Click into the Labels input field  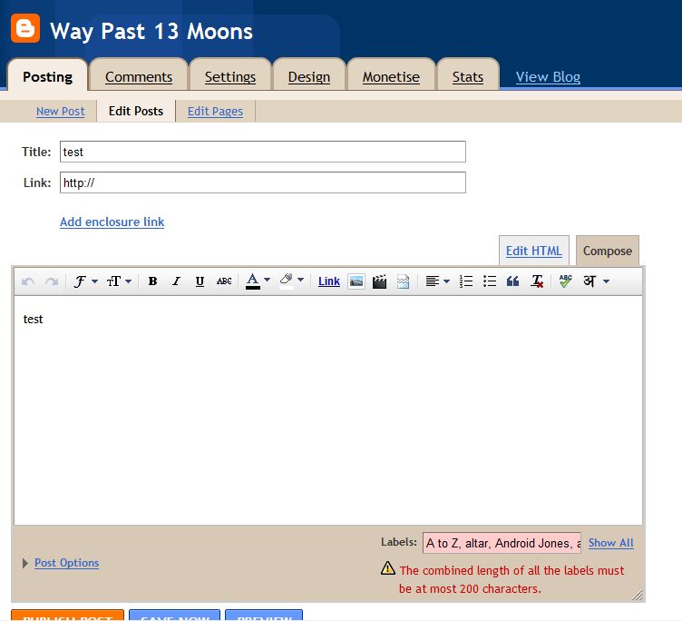click(502, 543)
